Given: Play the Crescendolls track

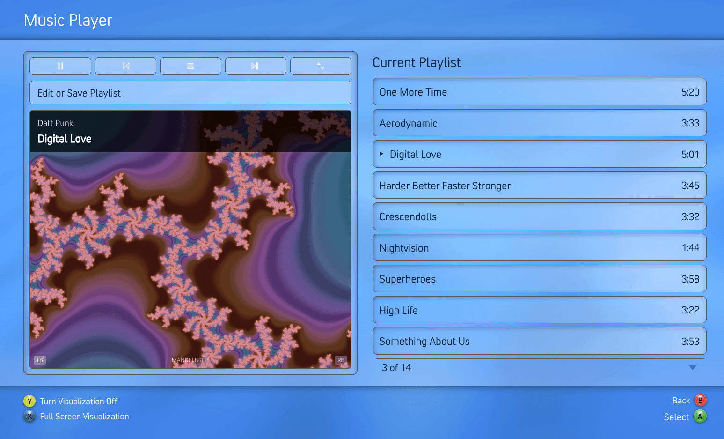Looking at the screenshot, I should point(539,216).
